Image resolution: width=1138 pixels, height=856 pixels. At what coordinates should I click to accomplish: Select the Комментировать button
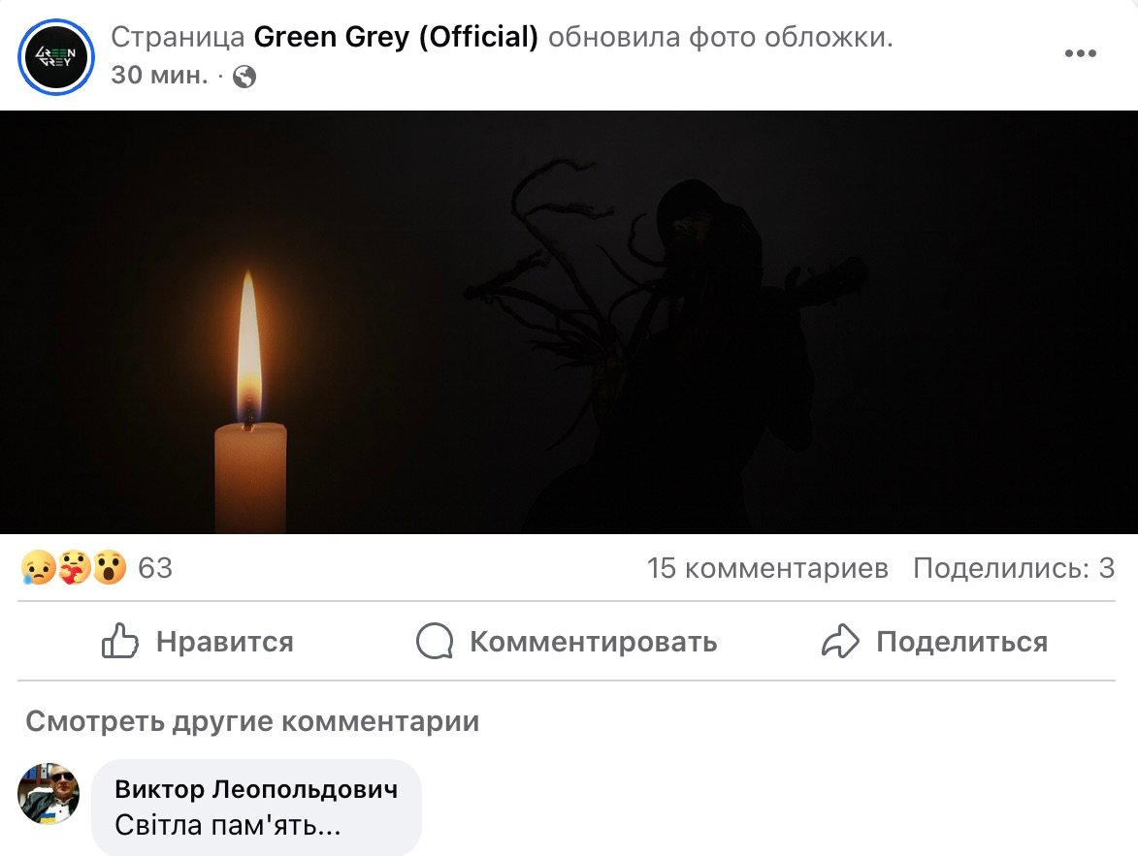567,642
